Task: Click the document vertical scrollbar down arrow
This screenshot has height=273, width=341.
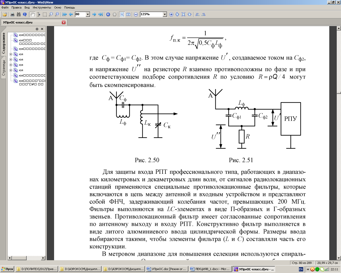Action: (x=339, y=258)
